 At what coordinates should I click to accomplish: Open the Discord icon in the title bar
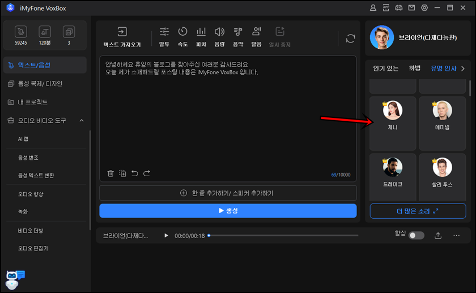pos(398,8)
